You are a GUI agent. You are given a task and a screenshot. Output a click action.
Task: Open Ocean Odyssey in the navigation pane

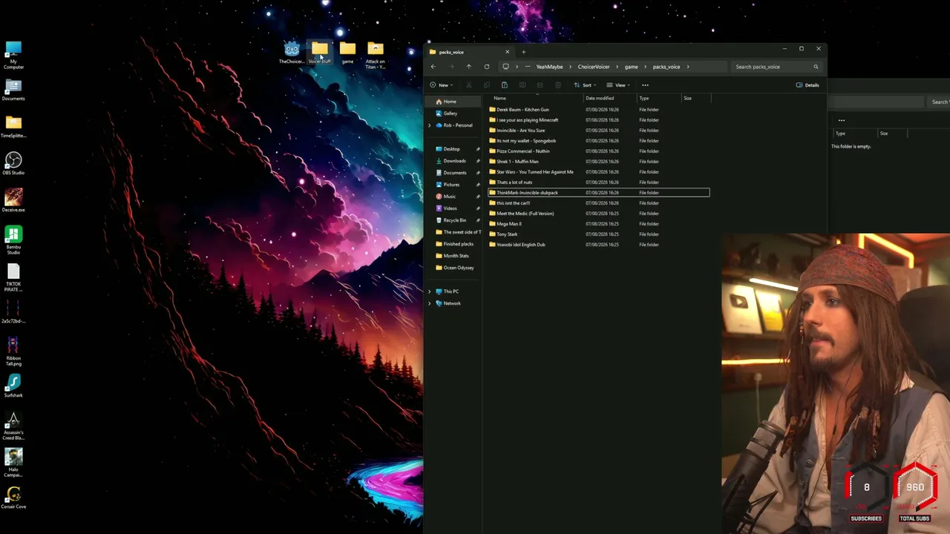coord(454,268)
